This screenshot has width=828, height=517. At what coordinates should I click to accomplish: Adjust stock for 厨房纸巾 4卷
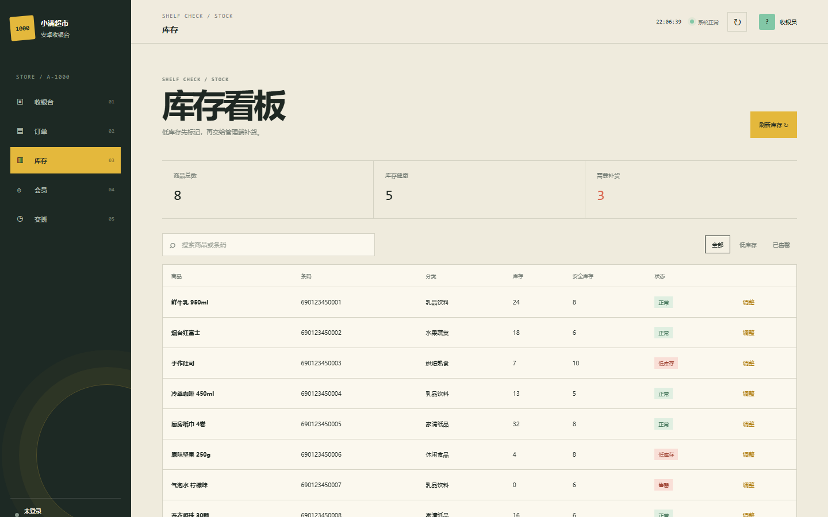click(x=748, y=424)
